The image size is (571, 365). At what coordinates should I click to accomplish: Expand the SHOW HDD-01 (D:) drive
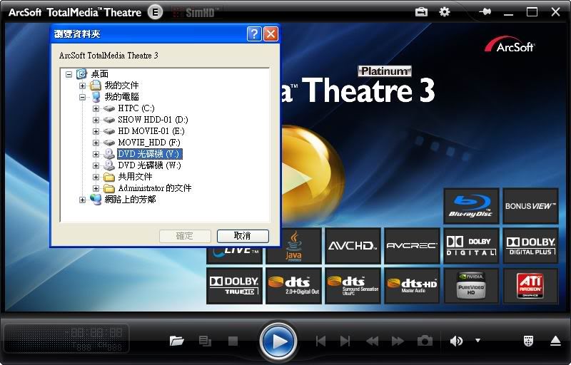(x=96, y=120)
